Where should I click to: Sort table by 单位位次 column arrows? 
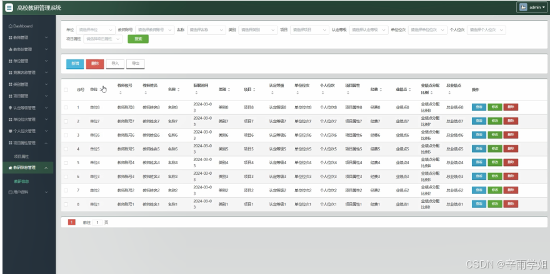point(297,93)
